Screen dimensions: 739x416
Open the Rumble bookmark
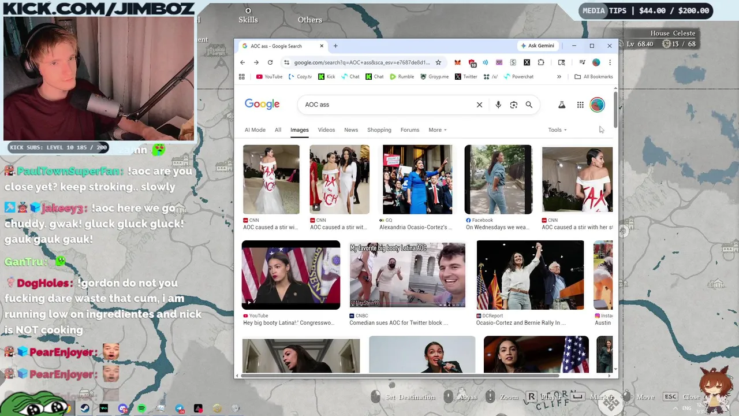pyautogui.click(x=401, y=77)
